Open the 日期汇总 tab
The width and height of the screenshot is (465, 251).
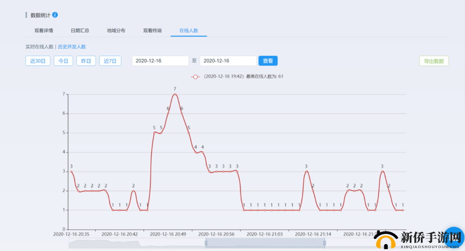(80, 31)
